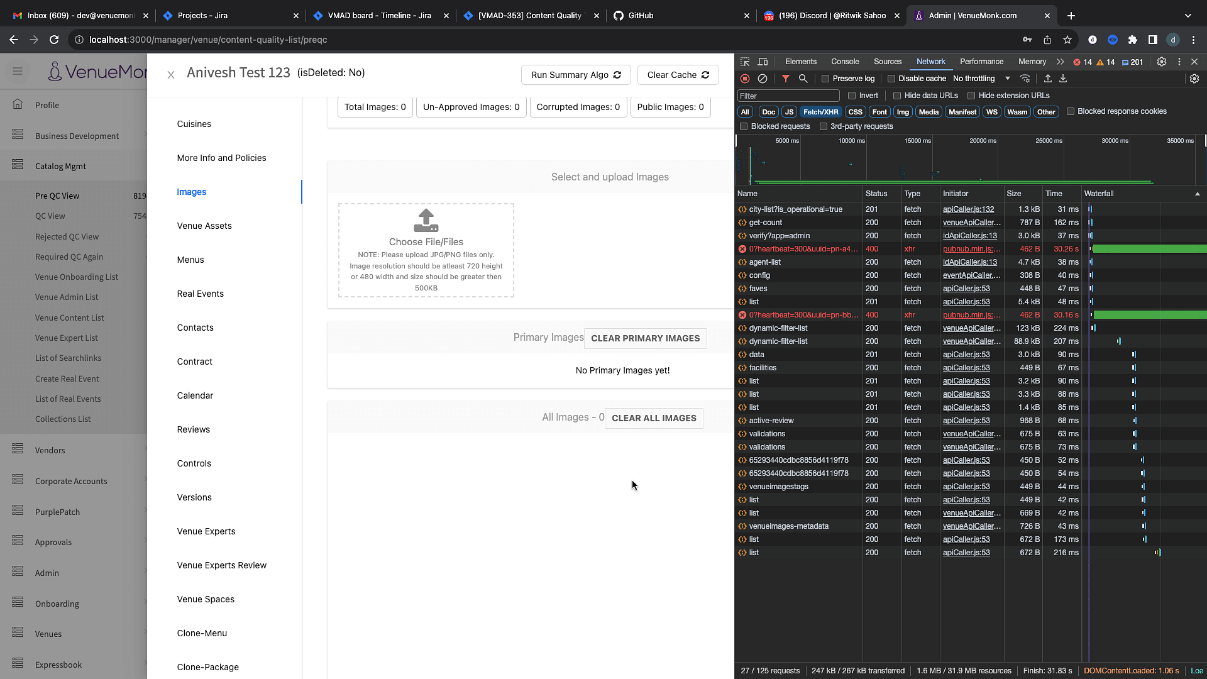Expand the Images sidebar menu item
The image size is (1207, 679).
[192, 192]
